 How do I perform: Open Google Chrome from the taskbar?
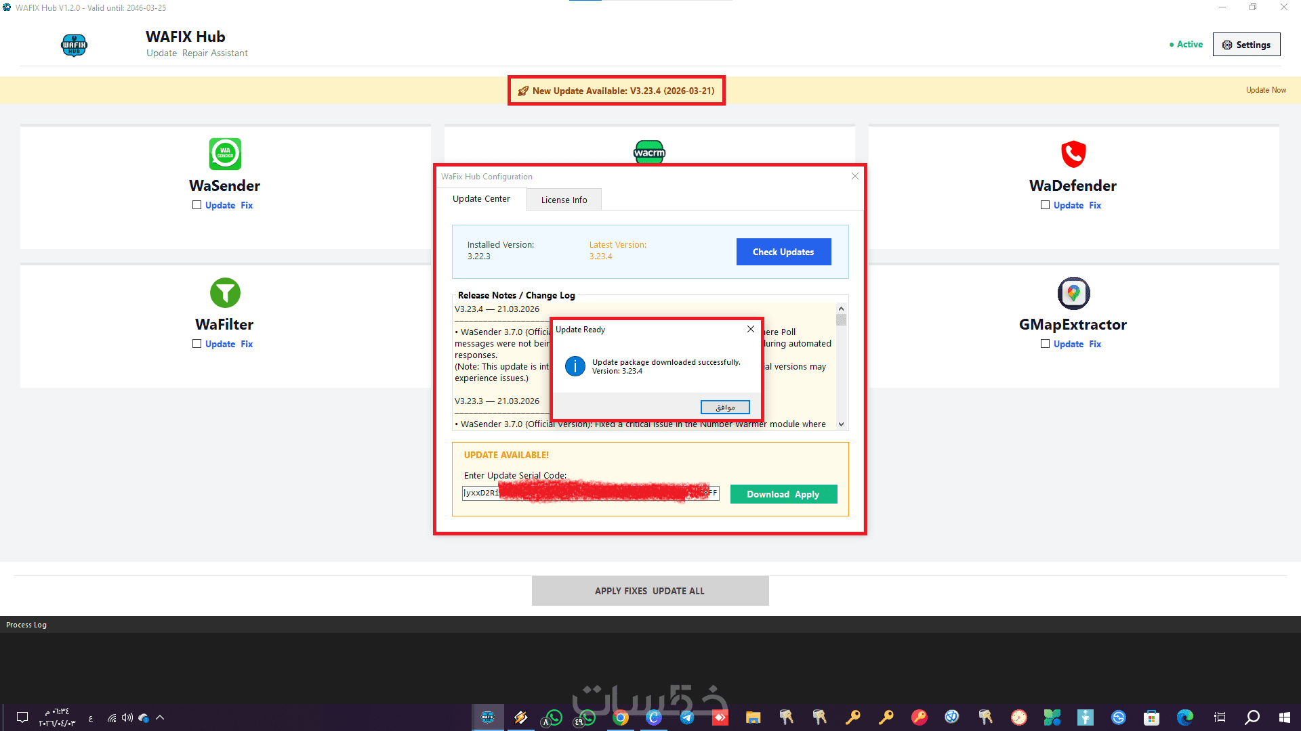620,717
